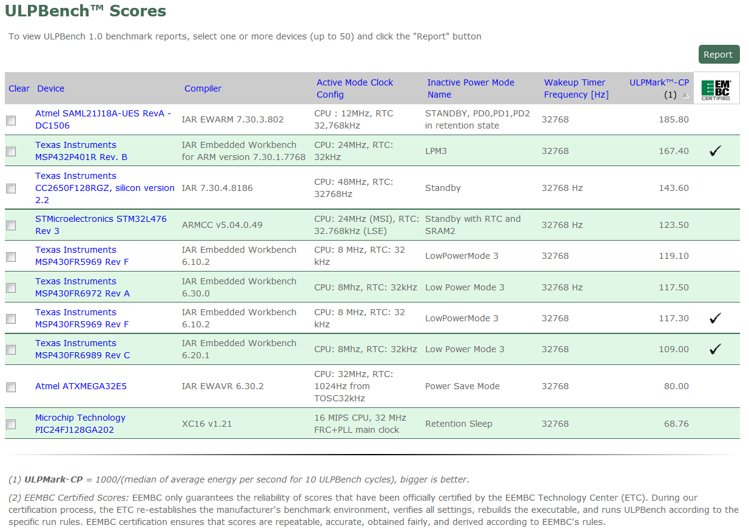Tick the Microchip PIC24FJ128GA202 checkbox
The image size is (749, 531).
pos(11,424)
